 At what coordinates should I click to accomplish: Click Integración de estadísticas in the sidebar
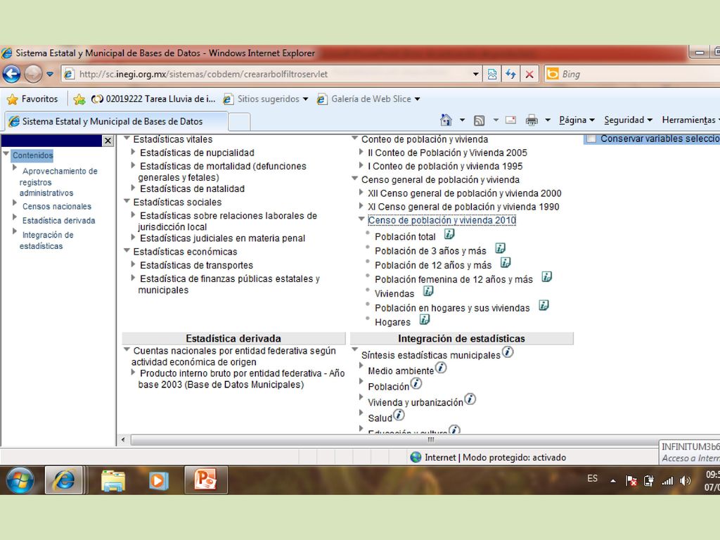tap(46, 240)
